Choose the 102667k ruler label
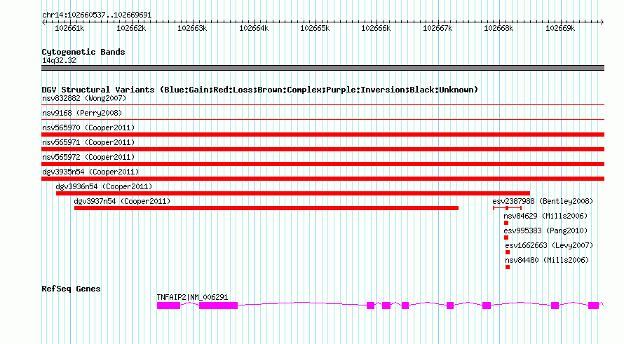The image size is (624, 344). [x=438, y=29]
